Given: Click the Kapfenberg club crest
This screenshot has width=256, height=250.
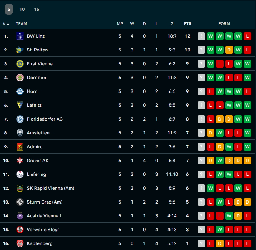Looking at the screenshot, I should click(x=20, y=243).
